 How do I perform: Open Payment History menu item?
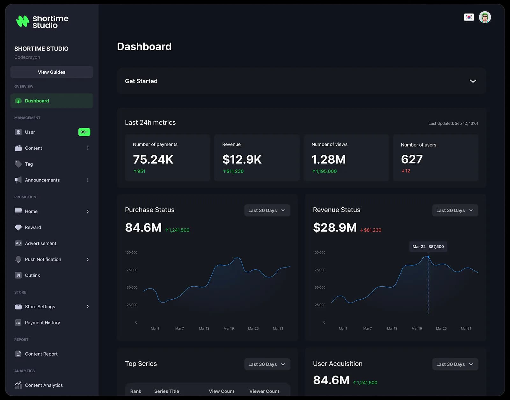[x=52, y=323]
